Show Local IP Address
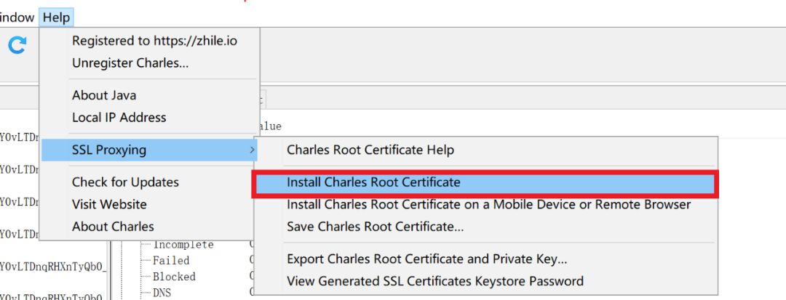786x300 pixels. point(149,118)
